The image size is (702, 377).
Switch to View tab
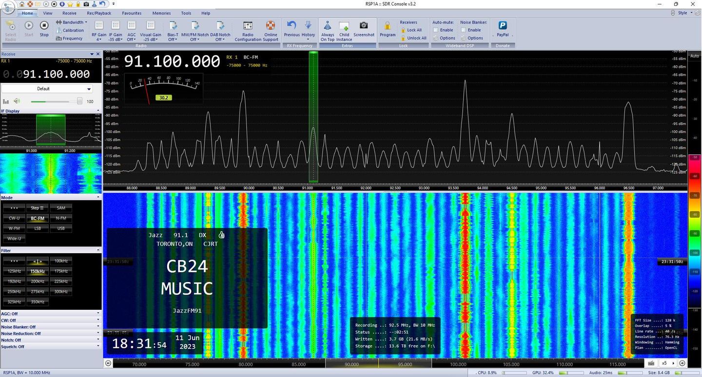(47, 13)
